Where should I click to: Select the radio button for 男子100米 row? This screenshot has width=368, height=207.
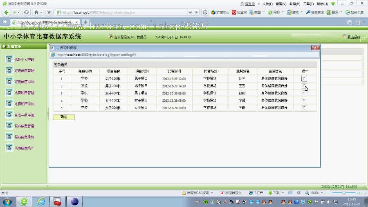click(304, 79)
